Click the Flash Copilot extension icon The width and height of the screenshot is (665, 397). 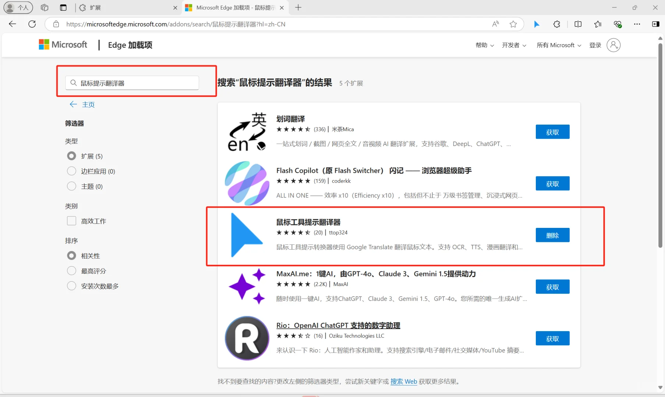tap(247, 183)
